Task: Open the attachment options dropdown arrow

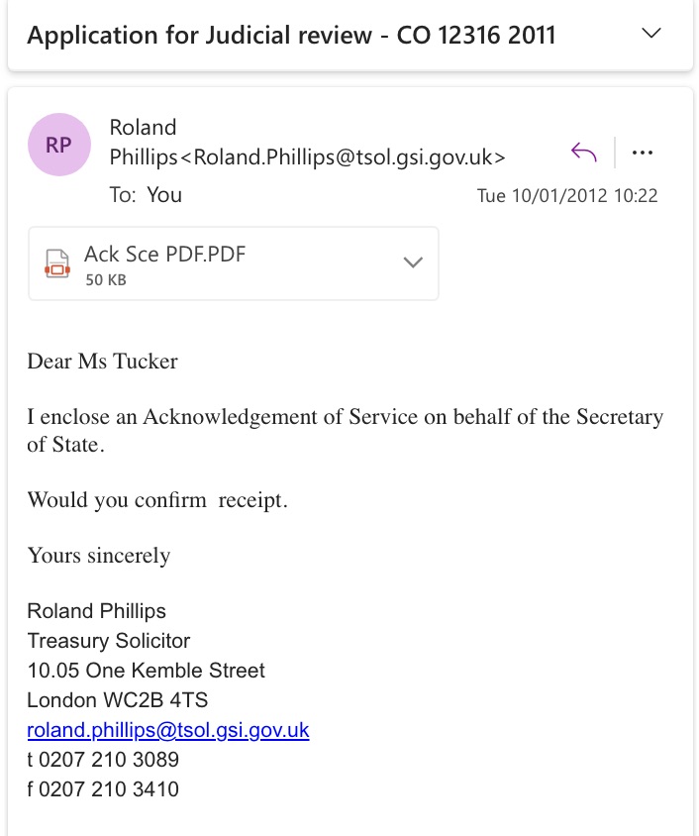Action: tap(414, 262)
